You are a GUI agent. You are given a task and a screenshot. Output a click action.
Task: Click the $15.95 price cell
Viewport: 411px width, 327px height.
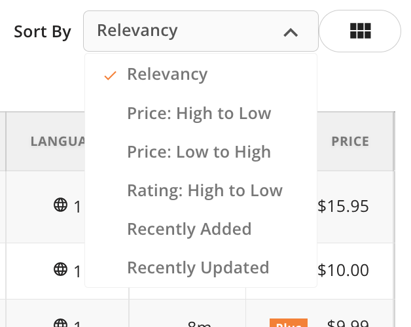(x=343, y=206)
